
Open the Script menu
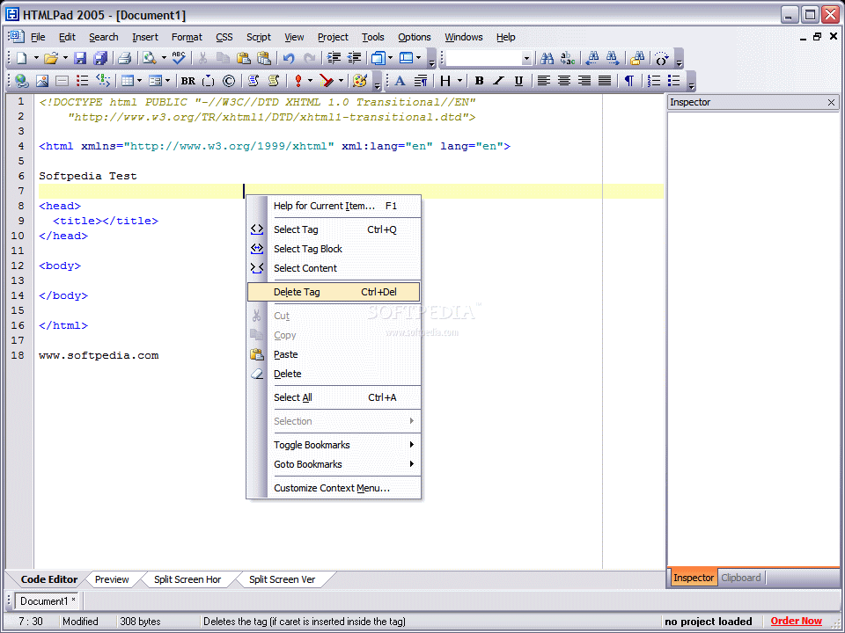tap(259, 37)
